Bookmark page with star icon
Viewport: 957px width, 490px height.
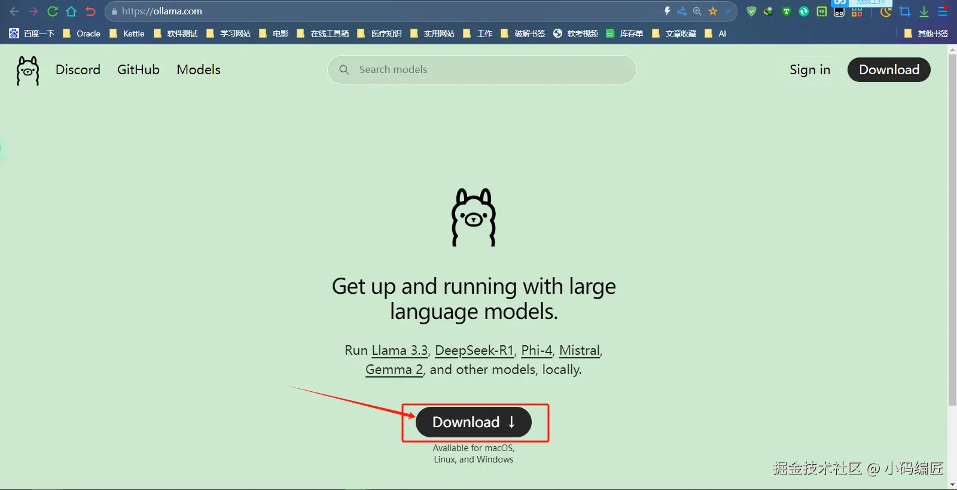(712, 11)
